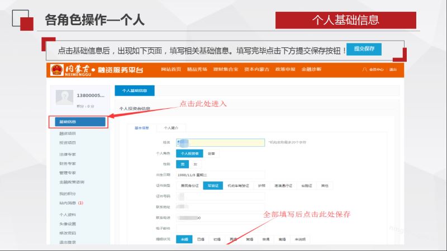Choose 创客 as personal role
The width and height of the screenshot is (447, 251).
point(211,153)
